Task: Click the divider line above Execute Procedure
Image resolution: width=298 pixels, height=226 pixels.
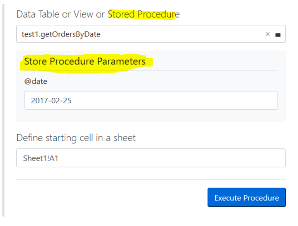Action: tap(151, 179)
